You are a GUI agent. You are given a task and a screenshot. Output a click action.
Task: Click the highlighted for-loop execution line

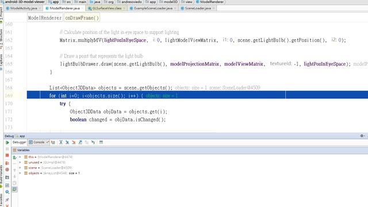tap(197, 95)
